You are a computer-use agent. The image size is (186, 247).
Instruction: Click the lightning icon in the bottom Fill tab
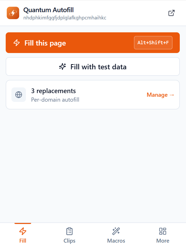pos(23,231)
